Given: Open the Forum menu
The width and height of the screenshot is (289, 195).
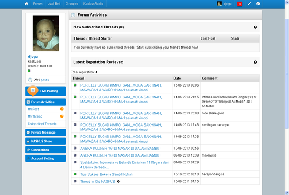Looking at the screenshot, I should tap(38, 4).
